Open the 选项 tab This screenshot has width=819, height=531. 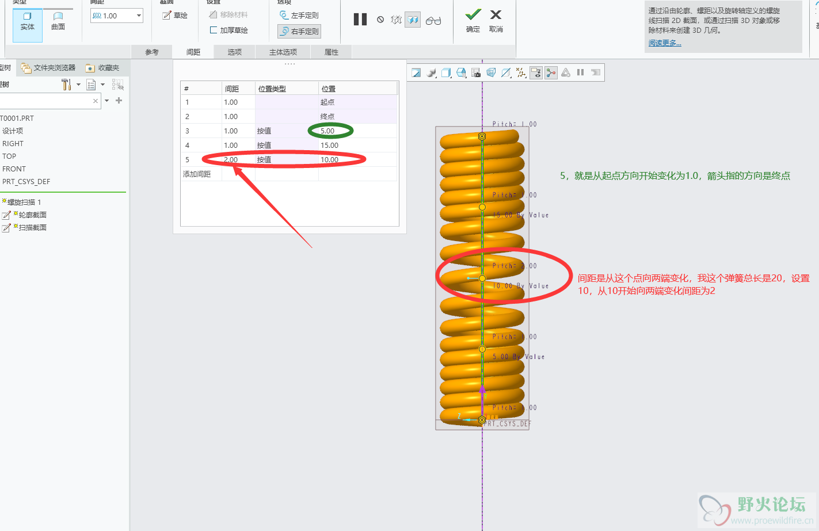click(x=235, y=52)
